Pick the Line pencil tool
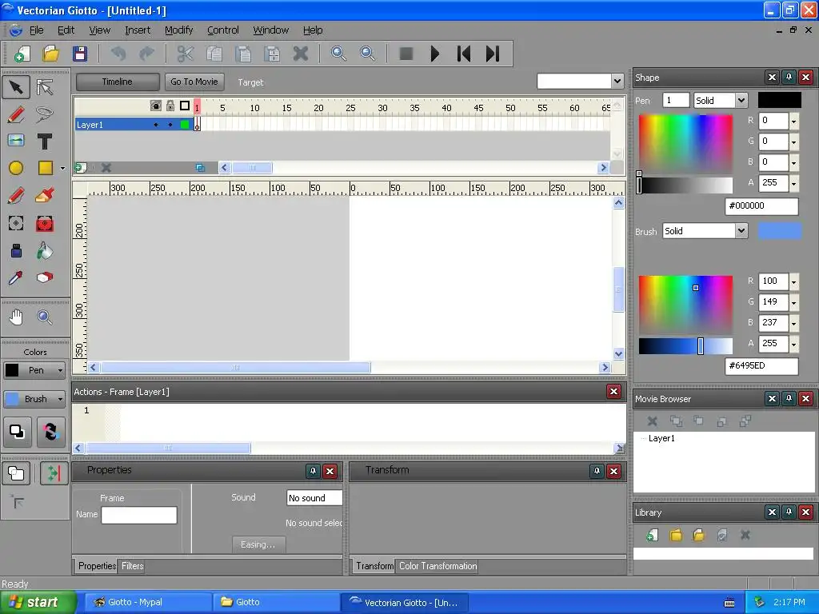 (16, 114)
